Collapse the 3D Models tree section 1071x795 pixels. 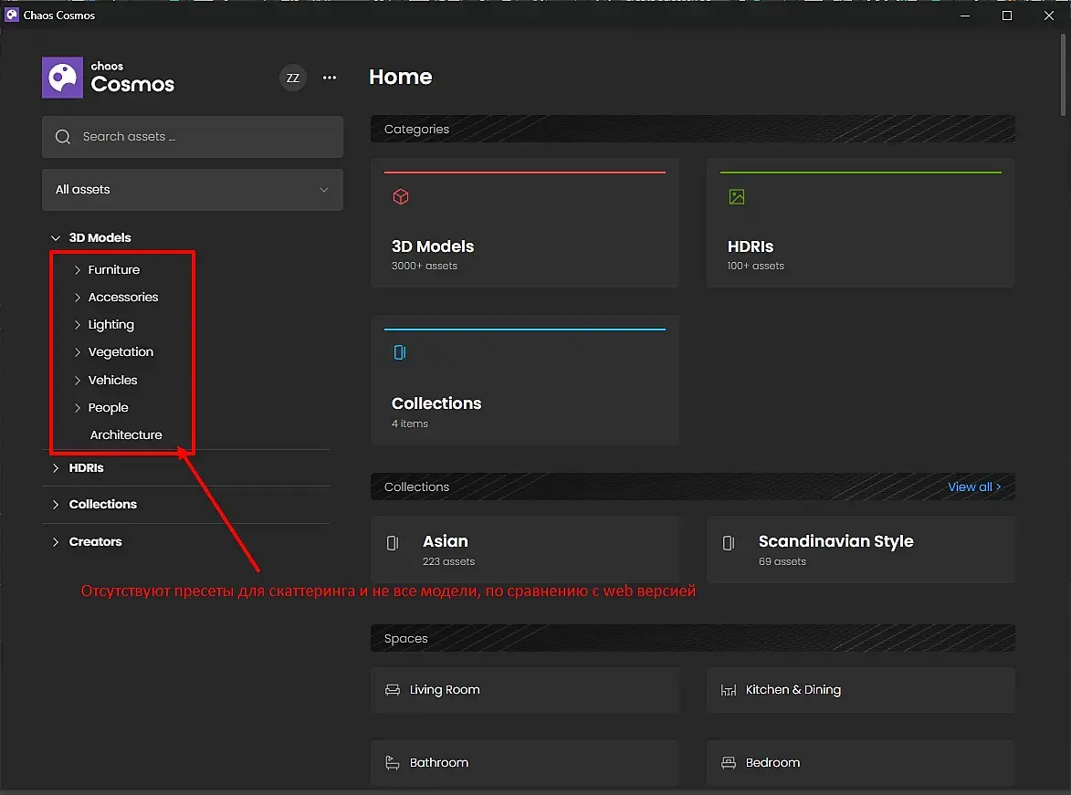click(56, 238)
